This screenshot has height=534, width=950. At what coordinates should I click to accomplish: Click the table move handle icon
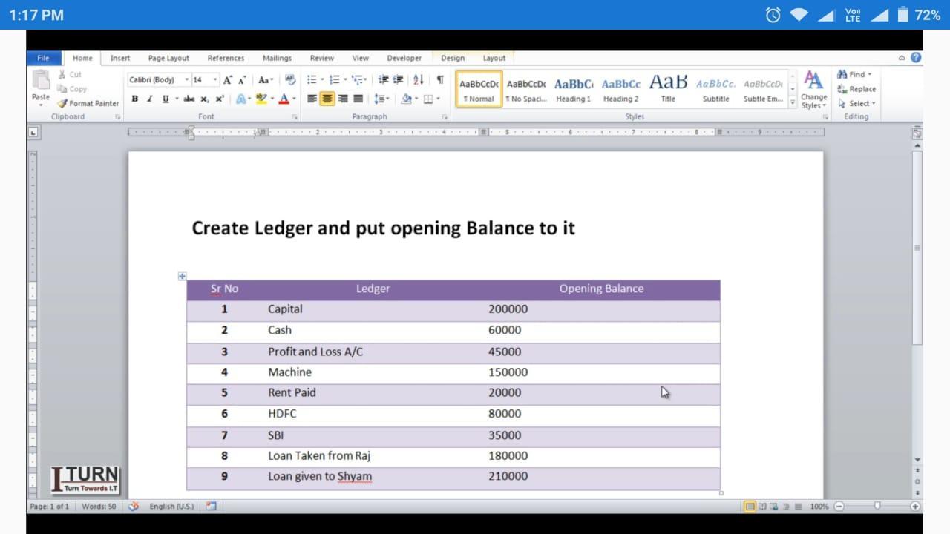(x=182, y=276)
